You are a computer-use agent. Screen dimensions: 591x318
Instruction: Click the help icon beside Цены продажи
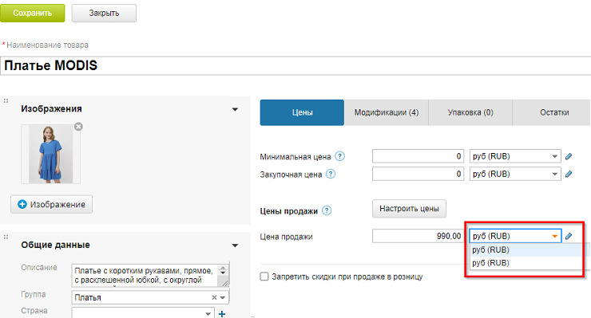click(x=327, y=210)
